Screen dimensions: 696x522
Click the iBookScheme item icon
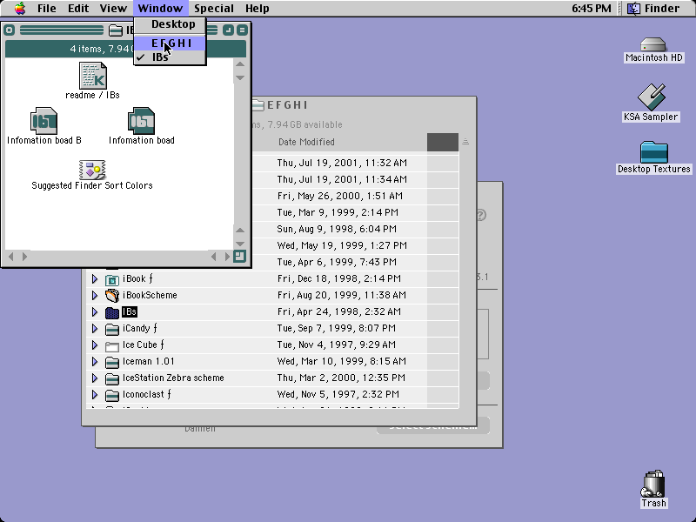112,296
